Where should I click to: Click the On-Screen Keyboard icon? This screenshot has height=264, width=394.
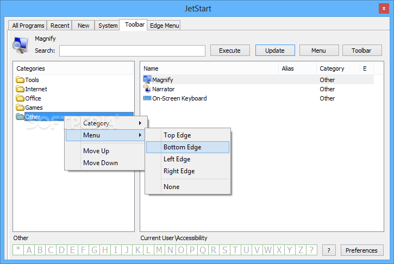pyautogui.click(x=147, y=98)
